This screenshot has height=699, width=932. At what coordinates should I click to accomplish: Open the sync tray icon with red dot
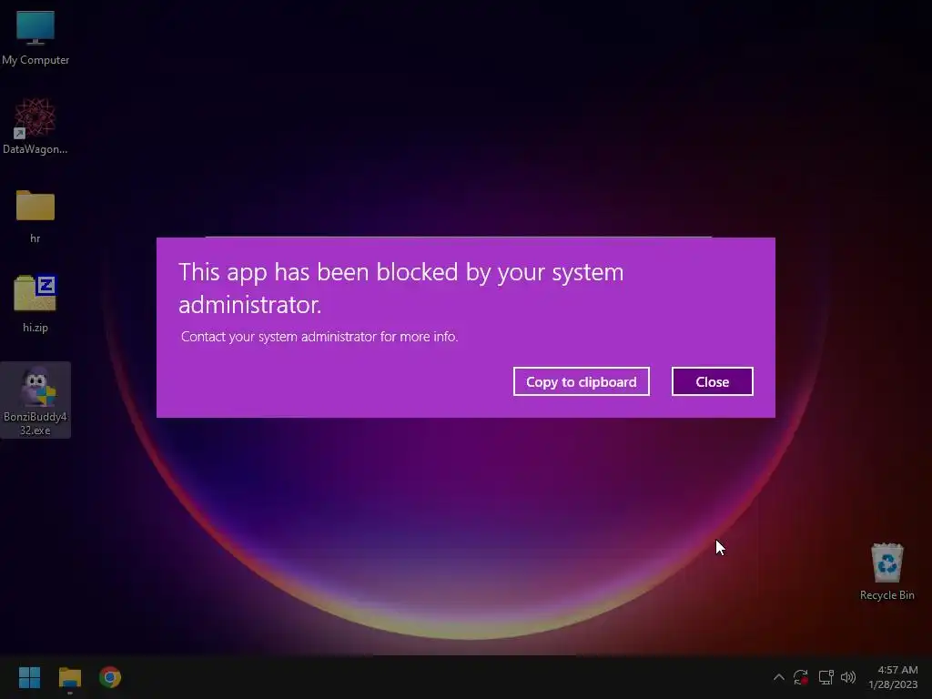tap(801, 677)
